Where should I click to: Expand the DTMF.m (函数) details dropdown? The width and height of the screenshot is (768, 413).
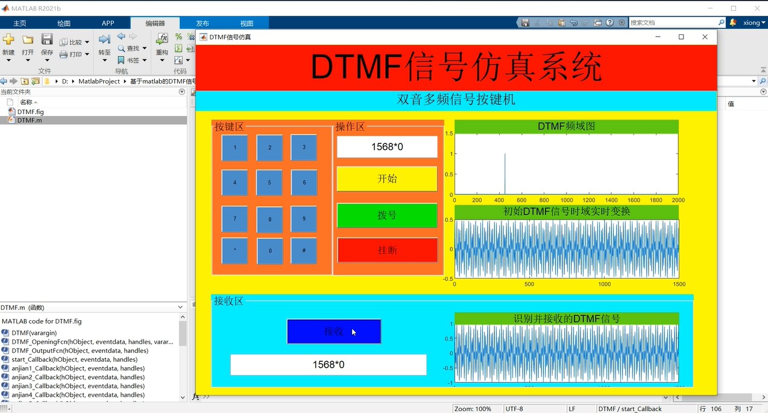180,307
